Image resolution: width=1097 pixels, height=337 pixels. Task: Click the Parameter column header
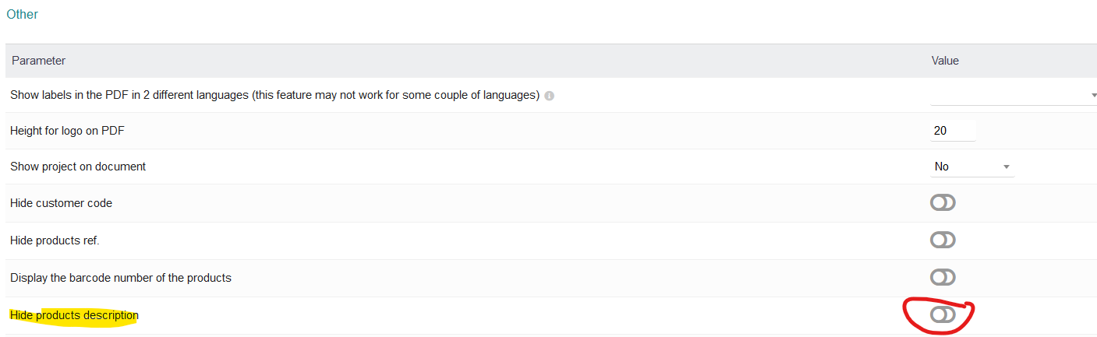tap(39, 60)
